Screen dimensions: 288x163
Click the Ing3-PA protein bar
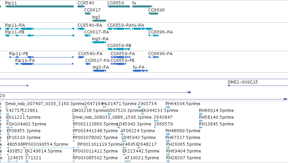tap(99, 71)
